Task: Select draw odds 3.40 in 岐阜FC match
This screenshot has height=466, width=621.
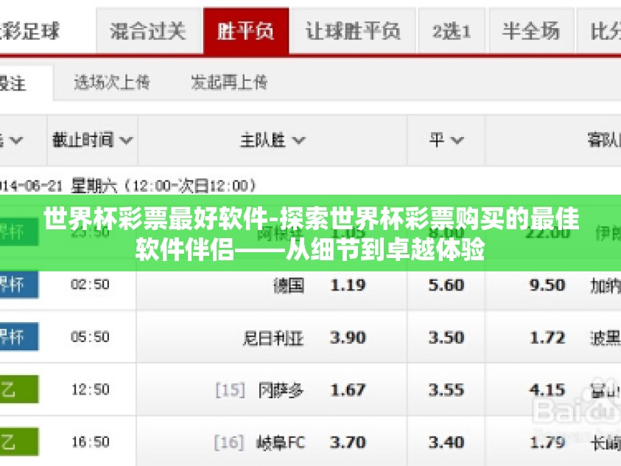Action: [446, 442]
